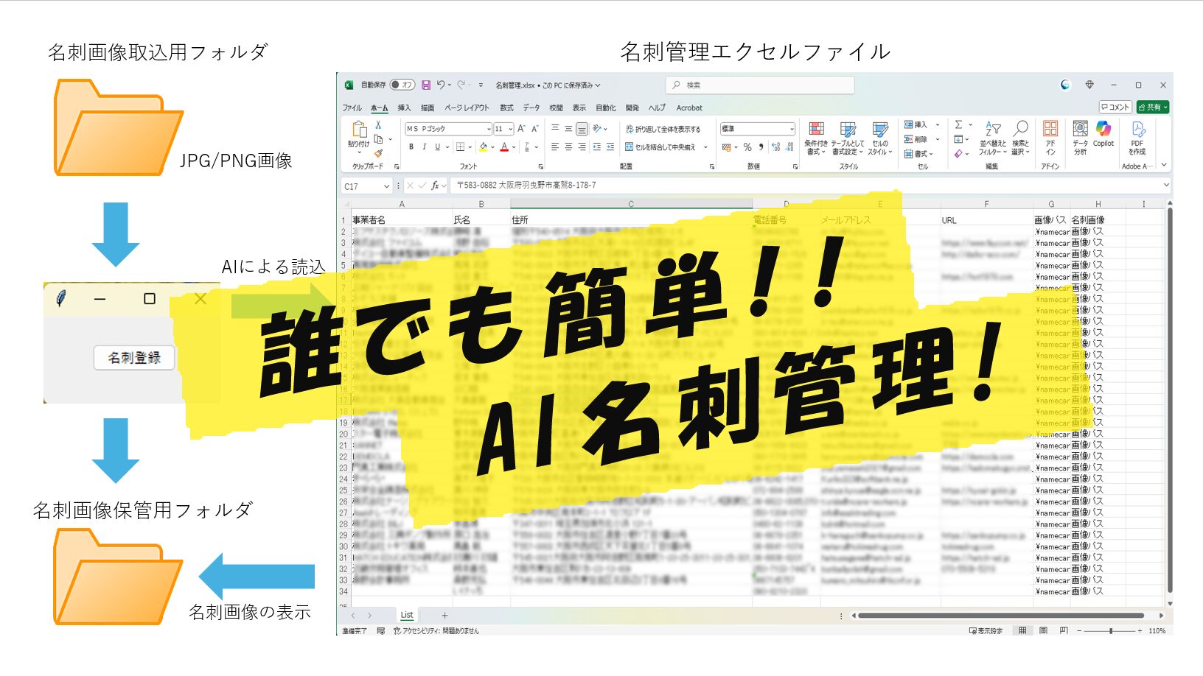Toggle the AutoSave (自動保存) switch
The width and height of the screenshot is (1203, 676).
402,85
